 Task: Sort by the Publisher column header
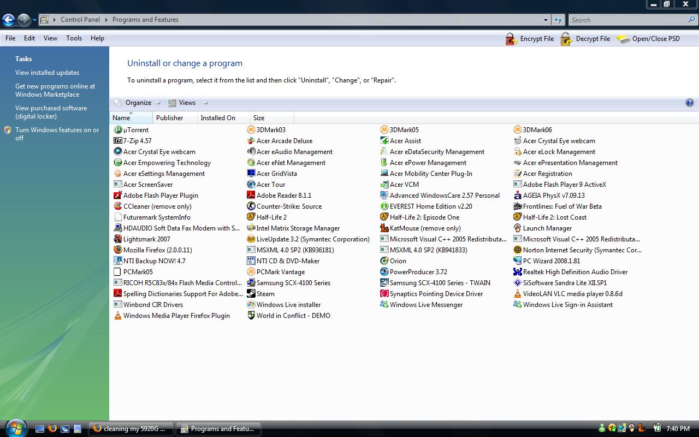point(175,117)
